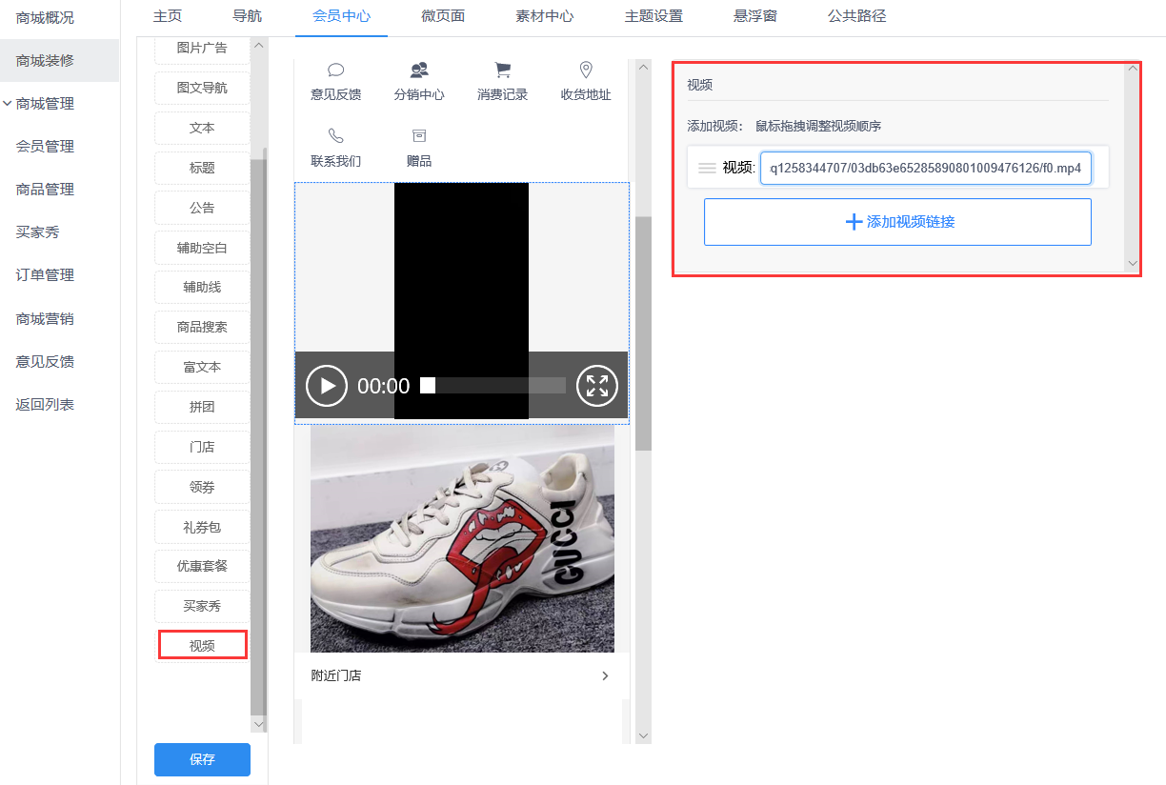Select the 分销中心 people icon

(419, 70)
